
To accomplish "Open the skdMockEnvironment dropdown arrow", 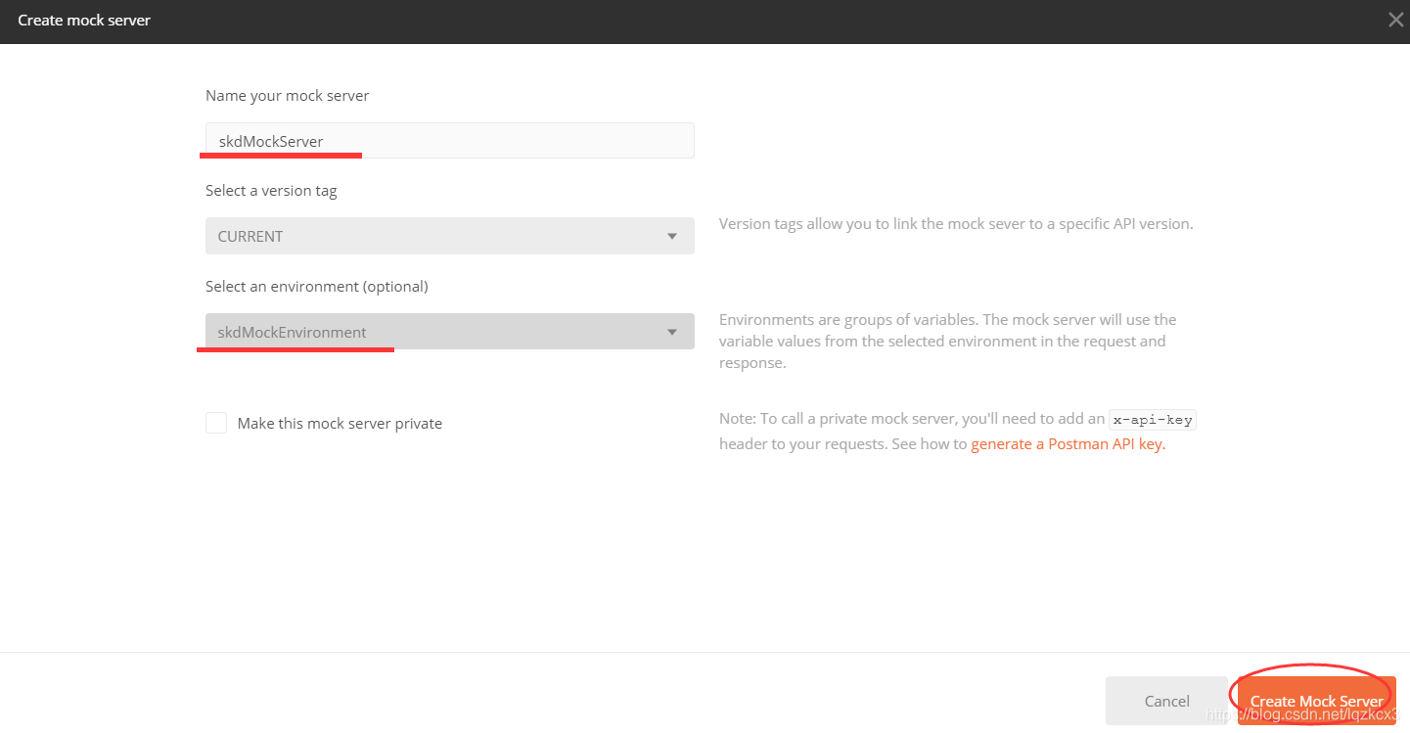I will [x=672, y=331].
